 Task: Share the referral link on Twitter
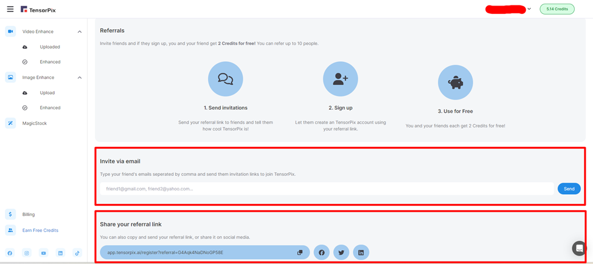341,252
